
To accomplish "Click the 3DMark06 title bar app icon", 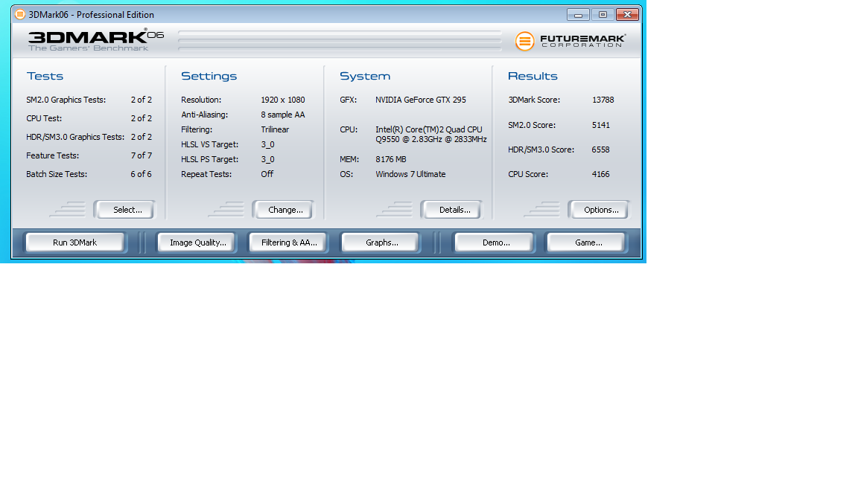I will coord(20,14).
